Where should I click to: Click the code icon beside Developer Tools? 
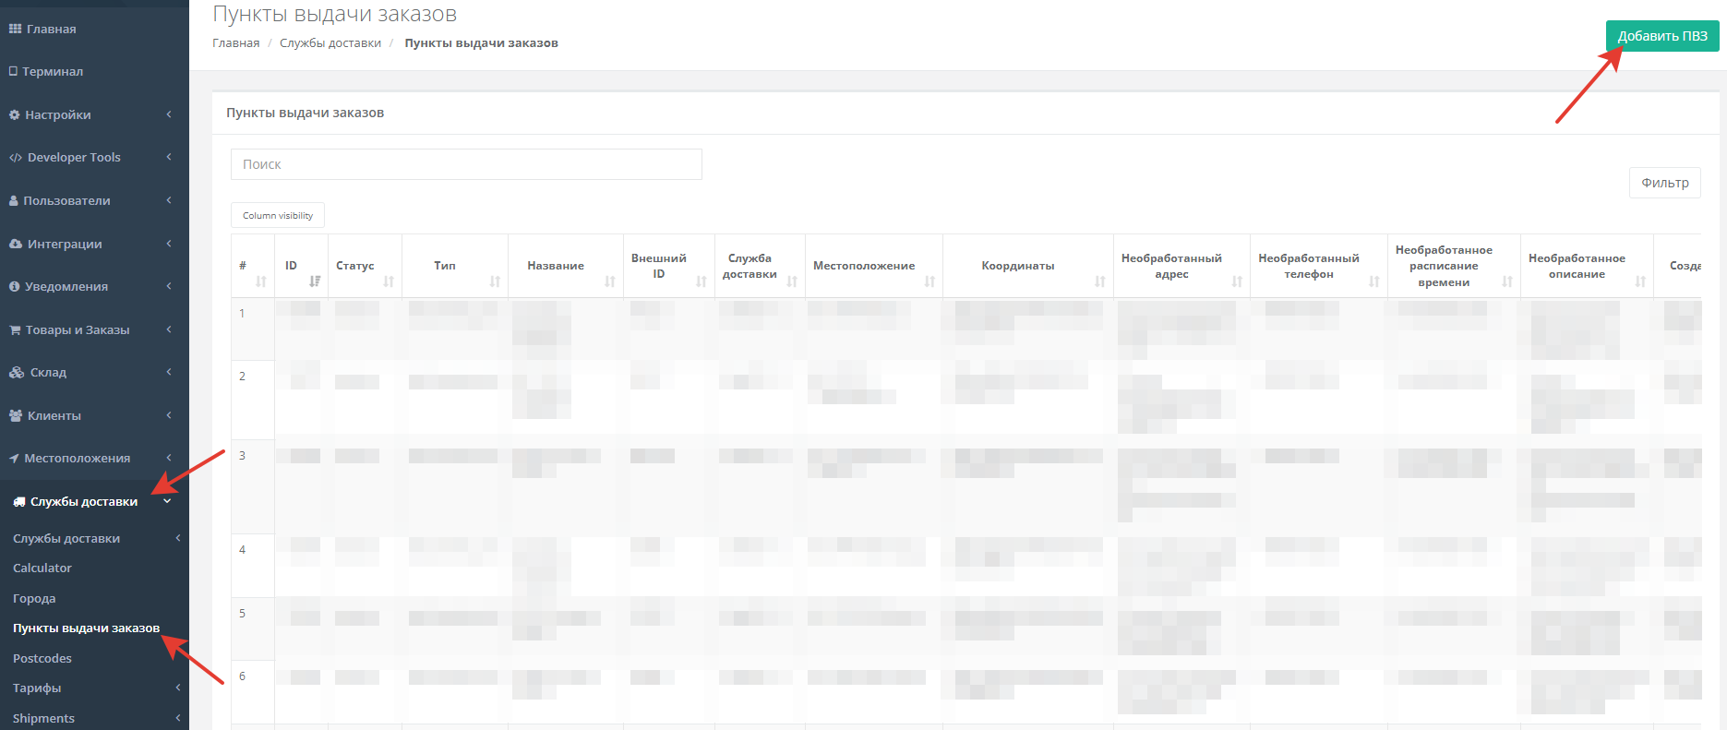(x=16, y=158)
